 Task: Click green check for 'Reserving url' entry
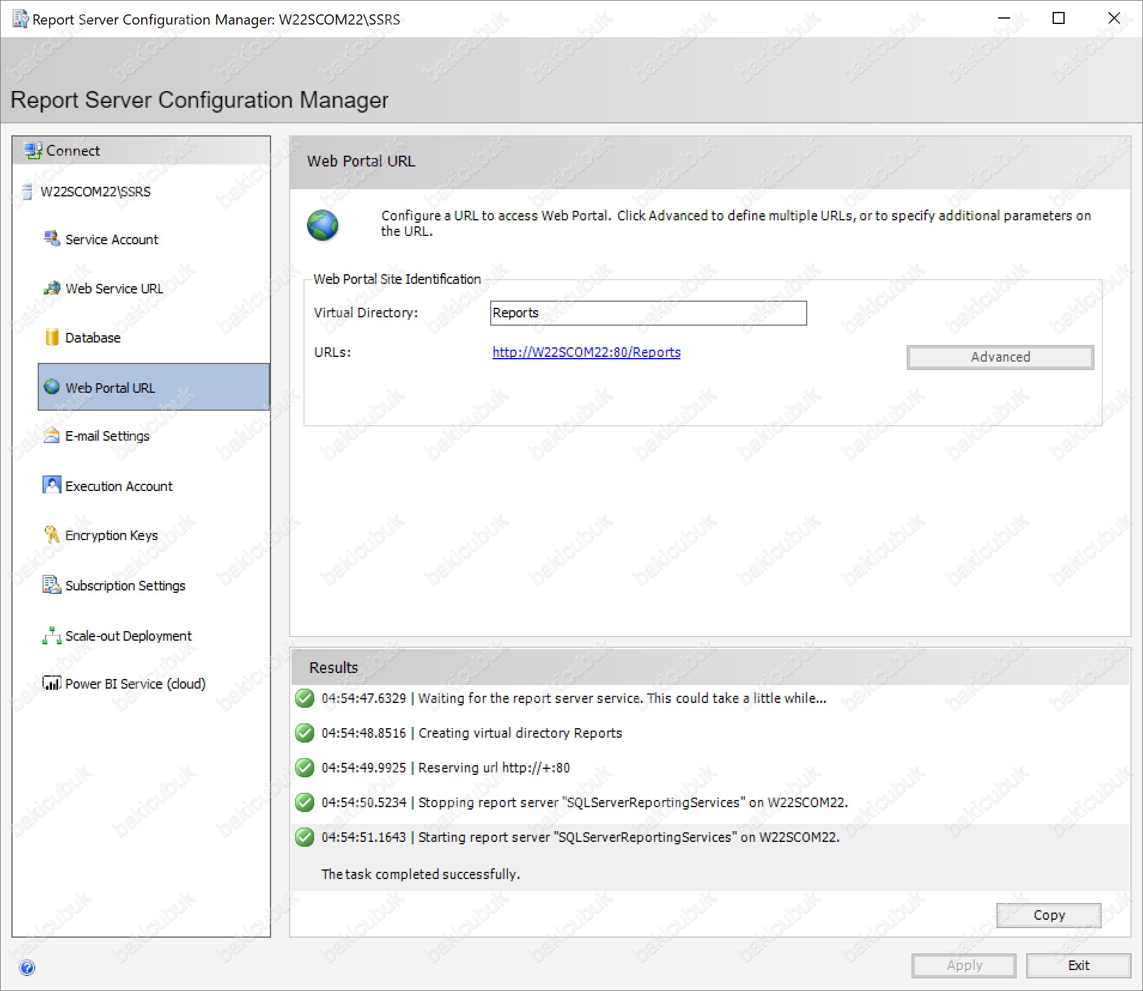point(305,768)
